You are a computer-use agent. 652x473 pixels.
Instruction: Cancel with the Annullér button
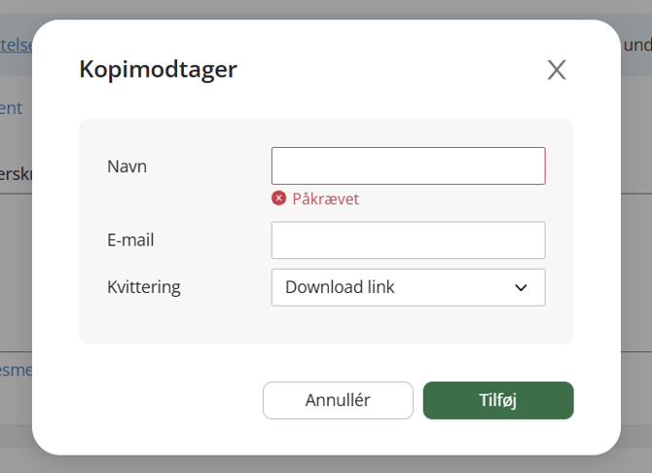tap(338, 400)
